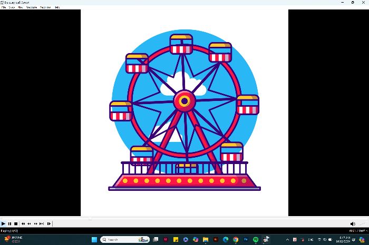Open the network, volume and battery quick settings
The width and height of the screenshot is (369, 245).
(325, 240)
